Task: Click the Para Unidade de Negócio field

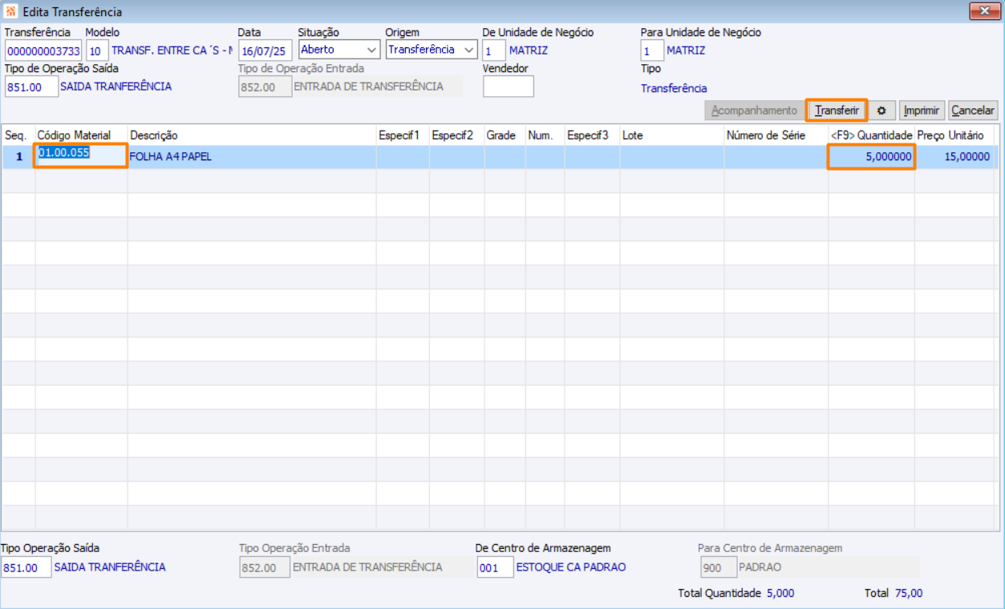Action: pyautogui.click(x=652, y=50)
